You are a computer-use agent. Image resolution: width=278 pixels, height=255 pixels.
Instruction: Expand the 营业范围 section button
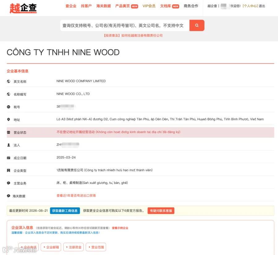click(x=96, y=247)
